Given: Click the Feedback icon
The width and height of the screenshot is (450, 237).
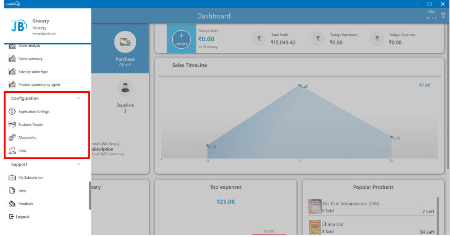Looking at the screenshot, I should coord(12,204).
